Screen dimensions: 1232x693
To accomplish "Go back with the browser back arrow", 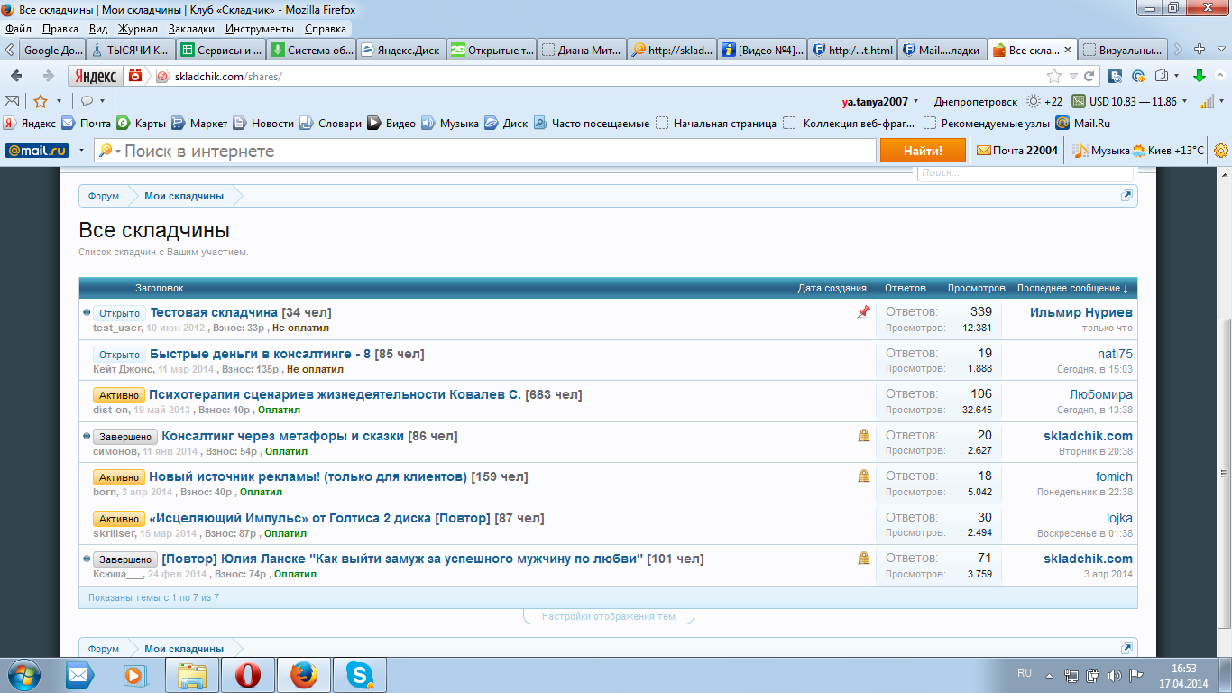I will coord(16,77).
